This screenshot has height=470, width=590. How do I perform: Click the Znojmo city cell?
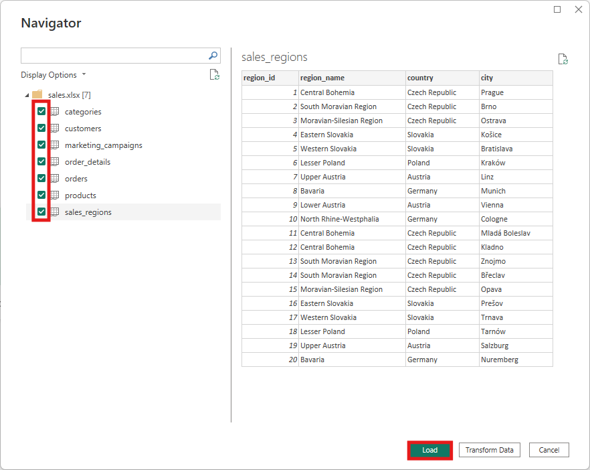[516, 261]
